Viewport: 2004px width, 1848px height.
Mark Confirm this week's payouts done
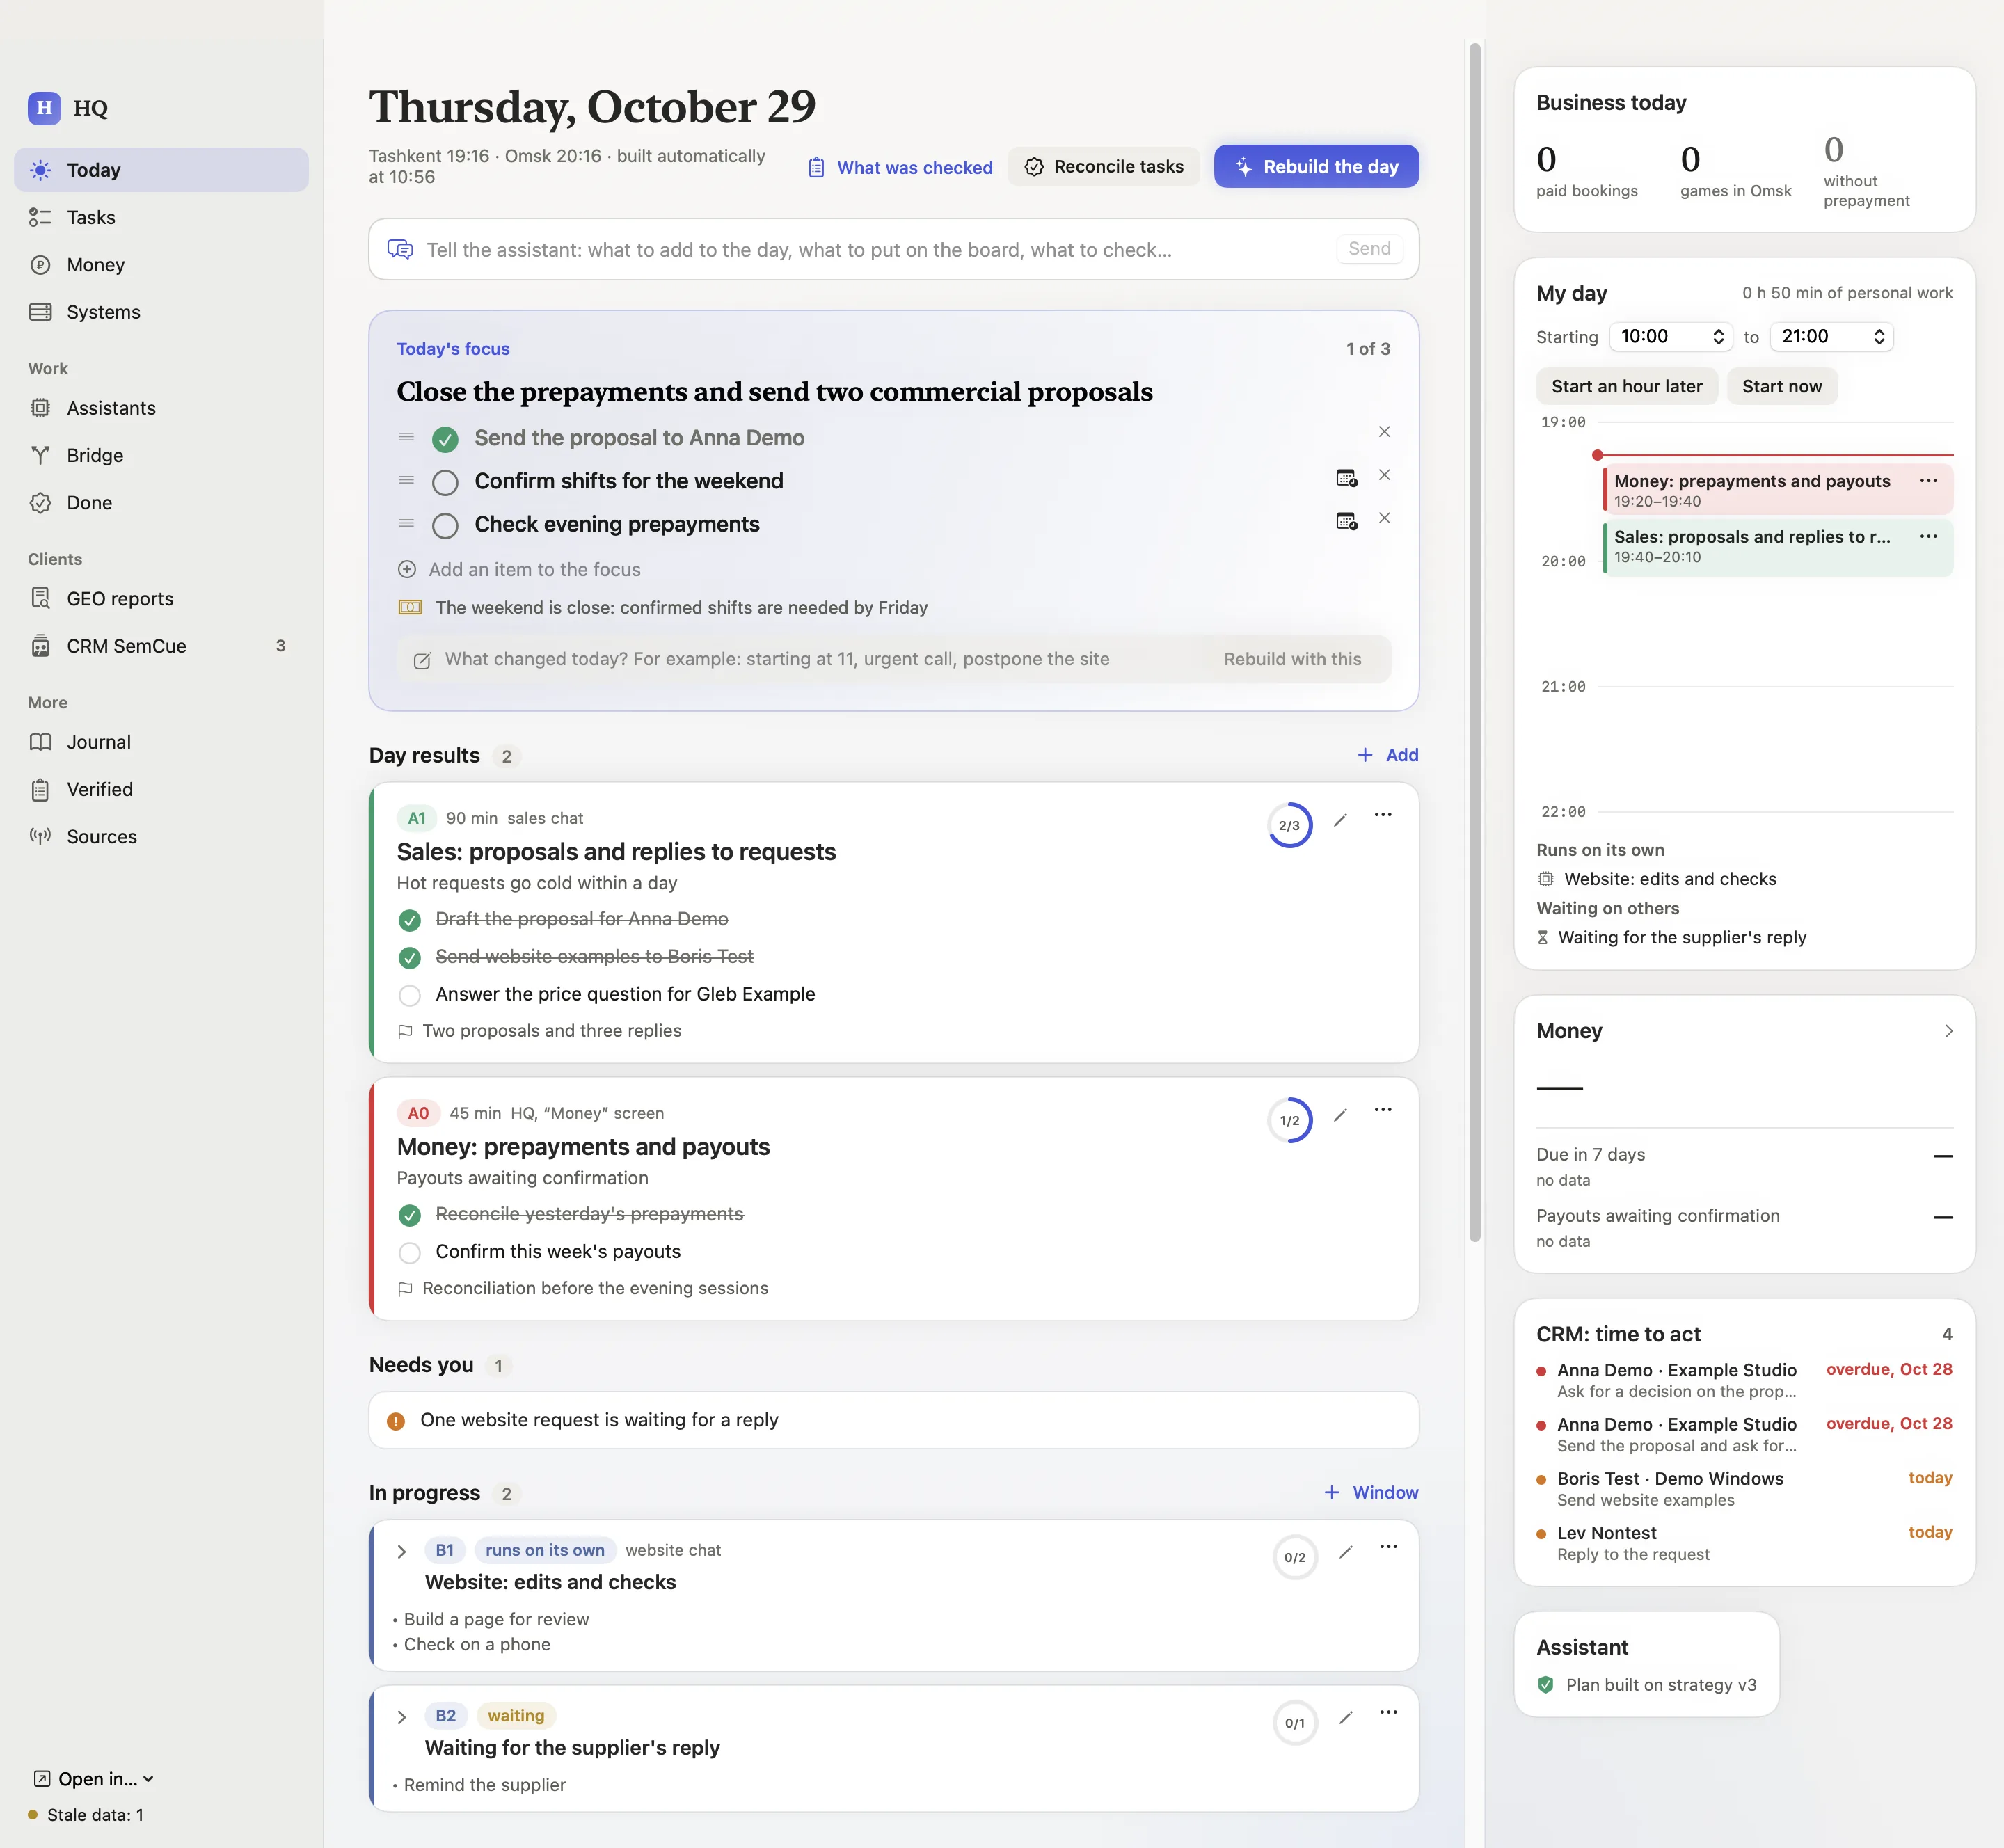coord(409,1253)
